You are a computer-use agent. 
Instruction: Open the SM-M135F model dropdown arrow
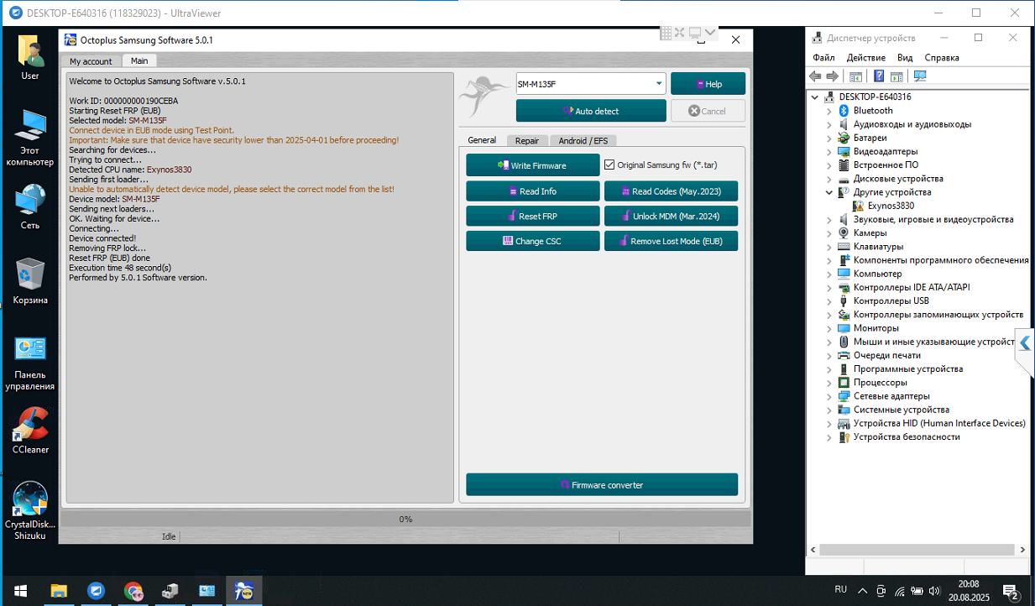coord(658,84)
